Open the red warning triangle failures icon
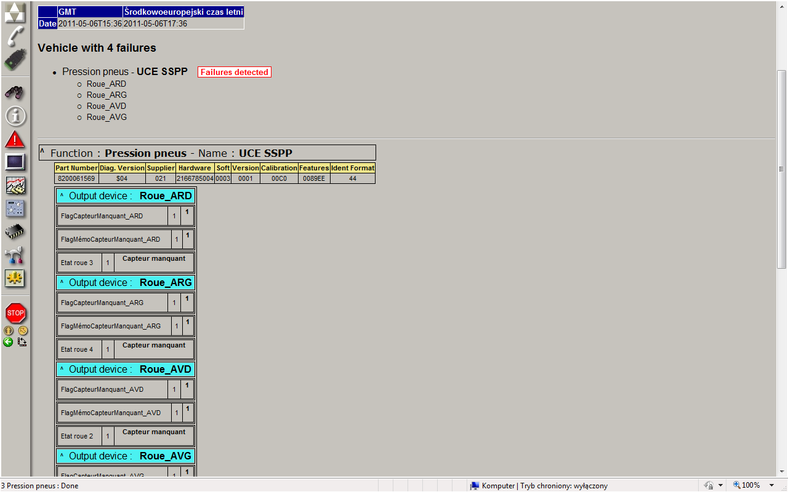The height and width of the screenshot is (492, 788). pos(15,139)
